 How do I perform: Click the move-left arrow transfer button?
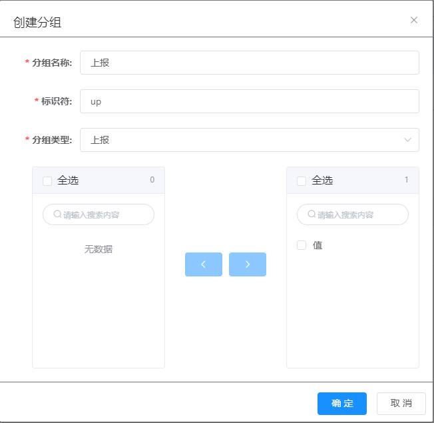[x=204, y=264]
